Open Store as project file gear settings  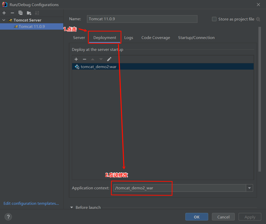click(258, 19)
